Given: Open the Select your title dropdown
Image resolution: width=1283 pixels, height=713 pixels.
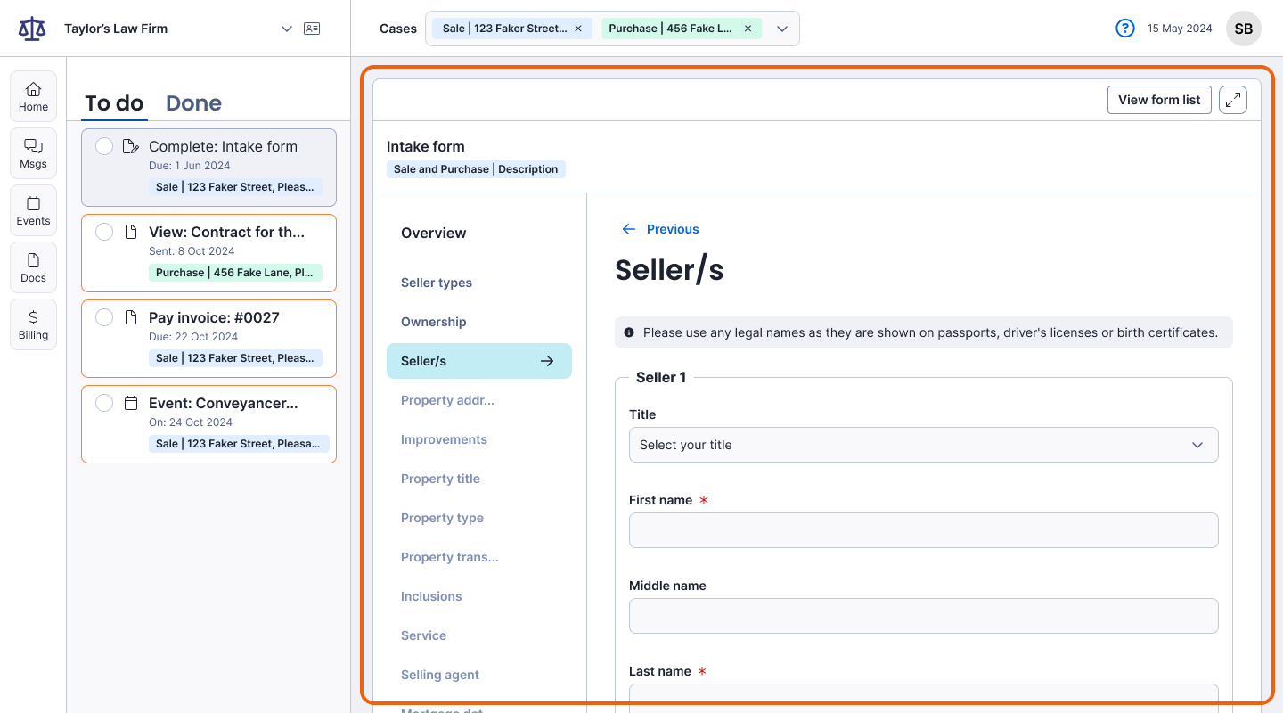Looking at the screenshot, I should point(923,445).
